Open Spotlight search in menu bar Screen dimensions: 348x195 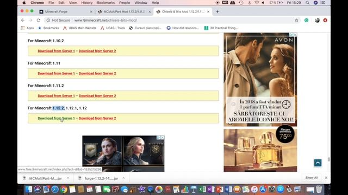307,3
